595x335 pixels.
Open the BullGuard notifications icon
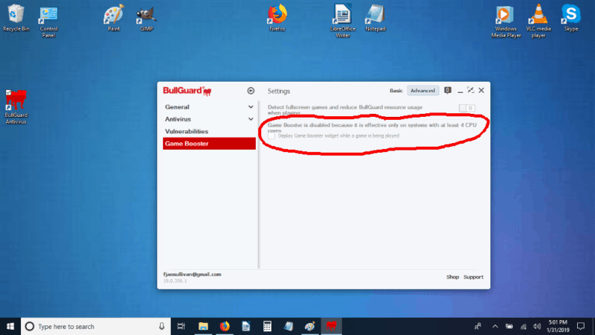point(448,90)
